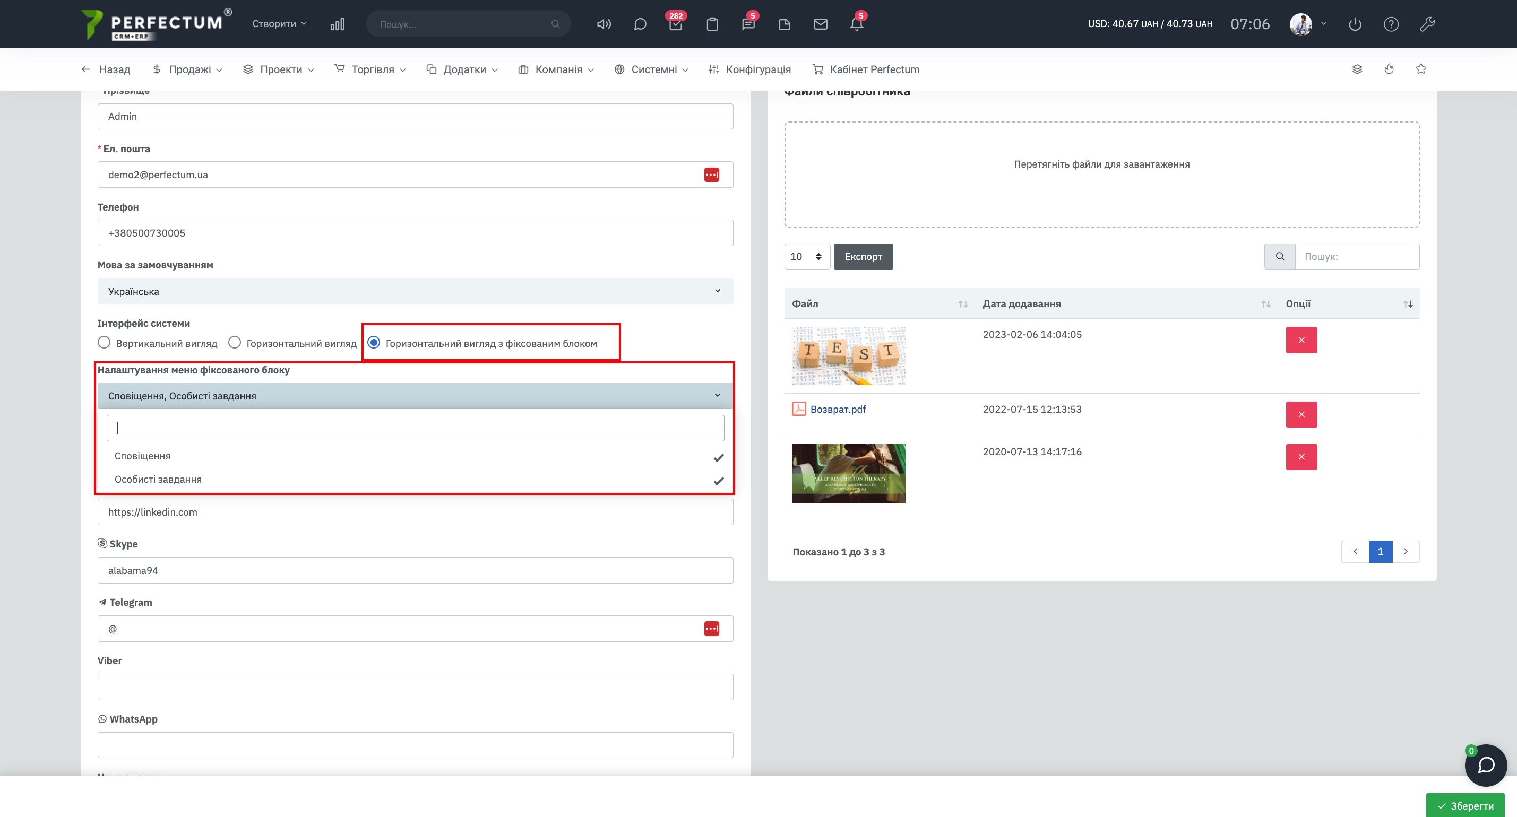Open the Возврат.pdf file link
Viewport: 1517px width, 817px height.
(x=838, y=409)
